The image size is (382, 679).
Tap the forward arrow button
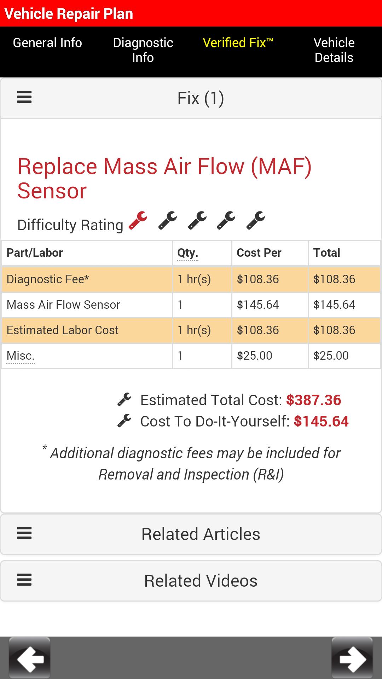coord(352,658)
